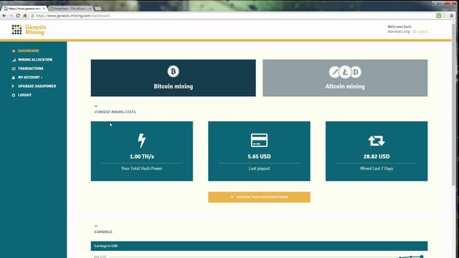Click the Mined Last 7 Days label

pyautogui.click(x=377, y=168)
